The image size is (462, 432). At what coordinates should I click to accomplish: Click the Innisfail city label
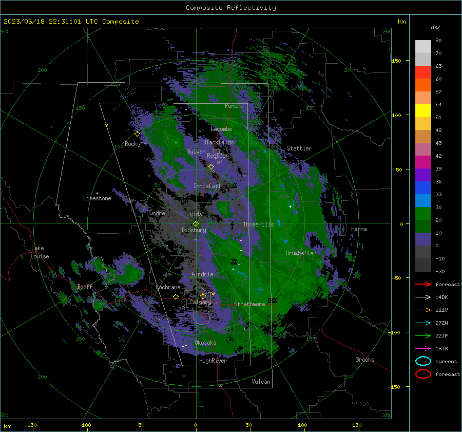pyautogui.click(x=207, y=186)
